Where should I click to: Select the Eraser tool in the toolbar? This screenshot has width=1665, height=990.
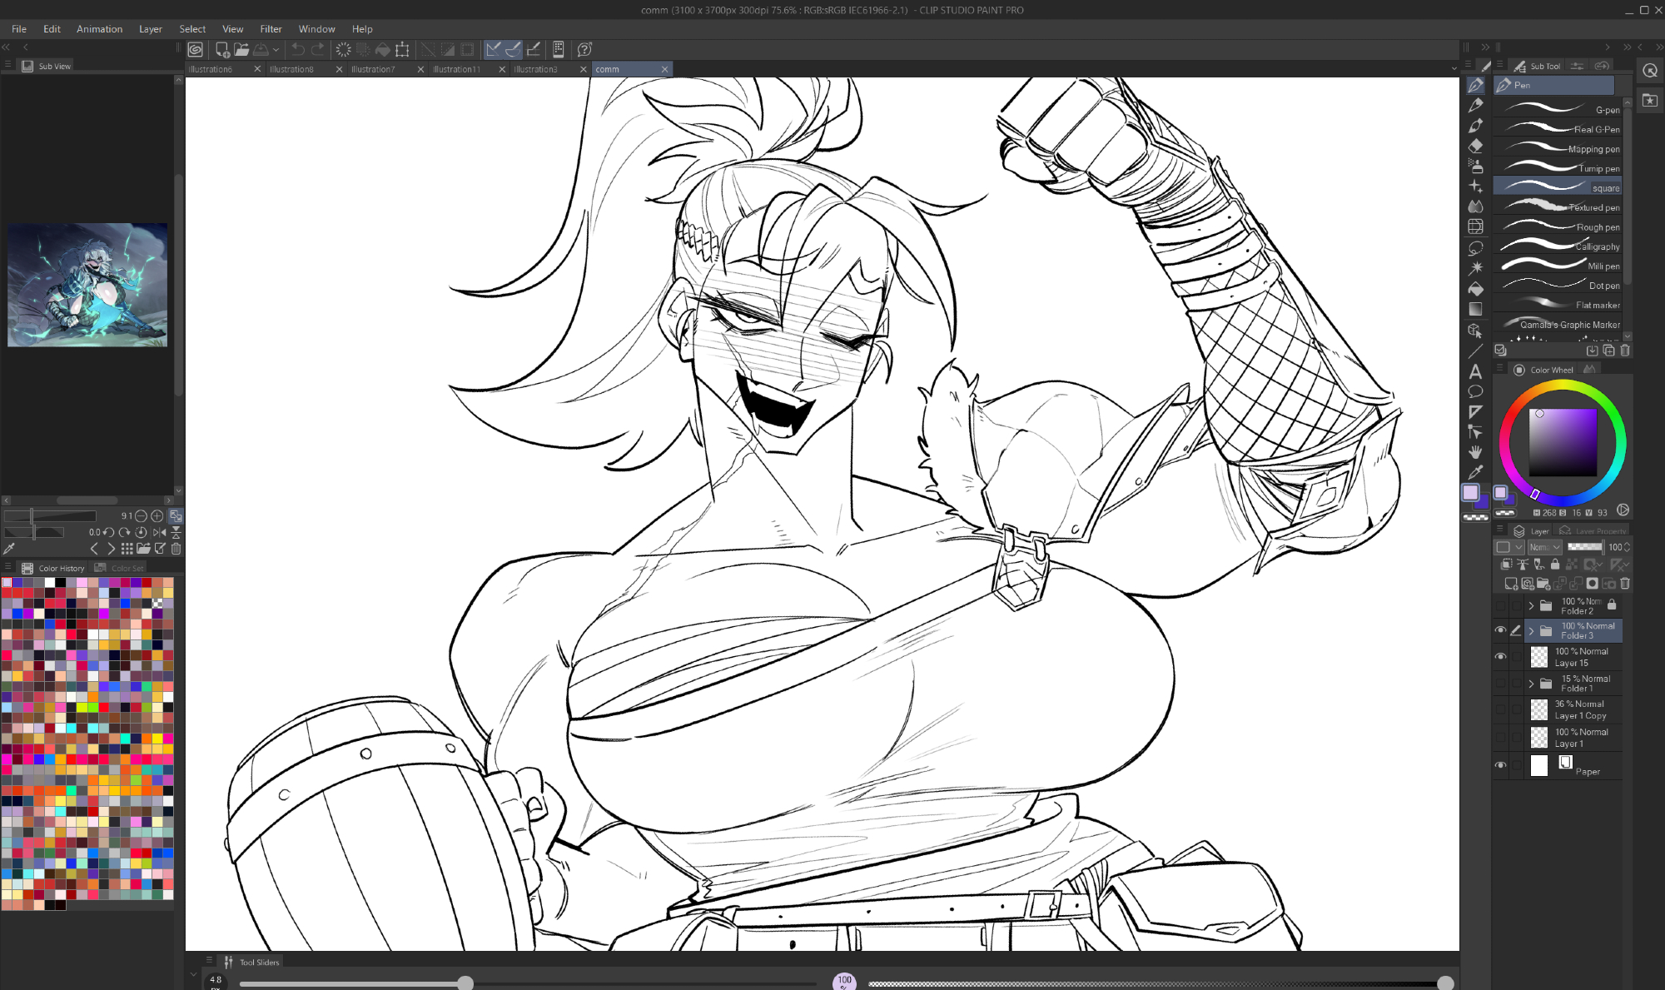(1475, 146)
